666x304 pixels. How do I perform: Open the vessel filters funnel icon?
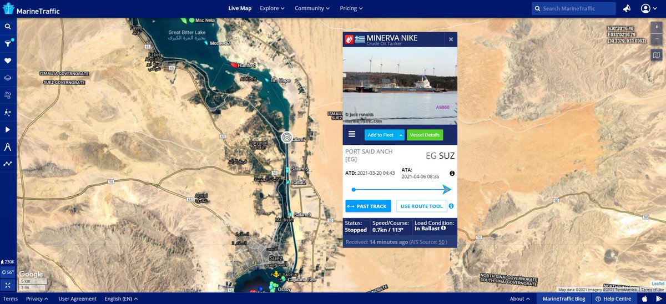pyautogui.click(x=8, y=43)
